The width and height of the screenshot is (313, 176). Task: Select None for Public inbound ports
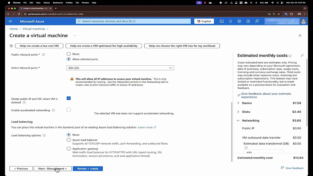(69, 54)
